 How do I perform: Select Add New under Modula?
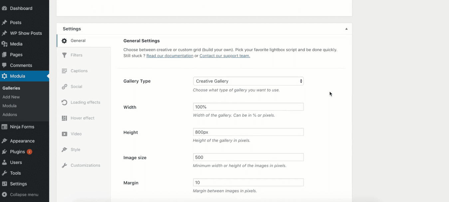pos(11,97)
